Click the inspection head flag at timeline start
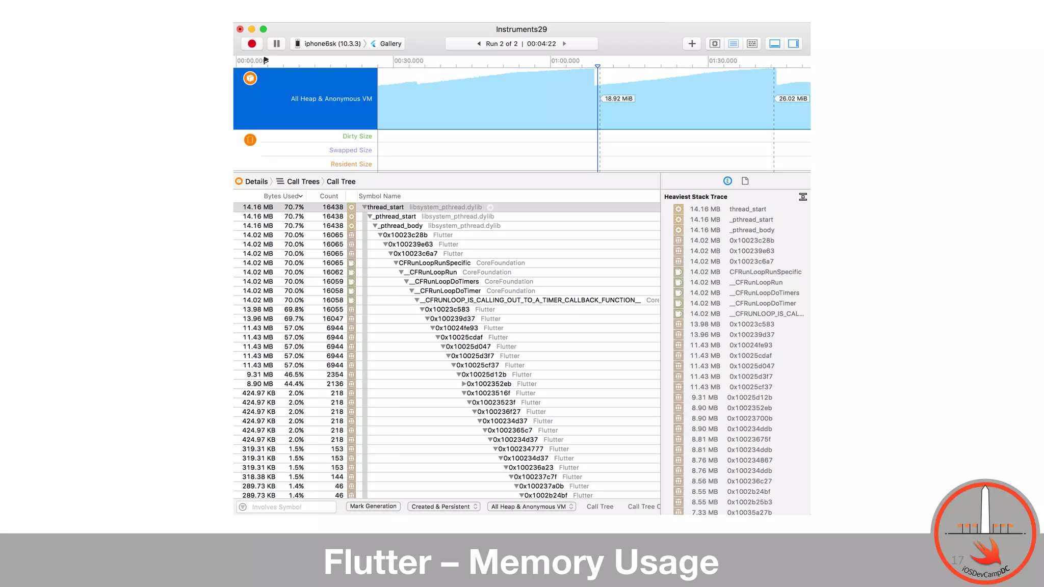Viewport: 1044px width, 587px height. pos(266,61)
